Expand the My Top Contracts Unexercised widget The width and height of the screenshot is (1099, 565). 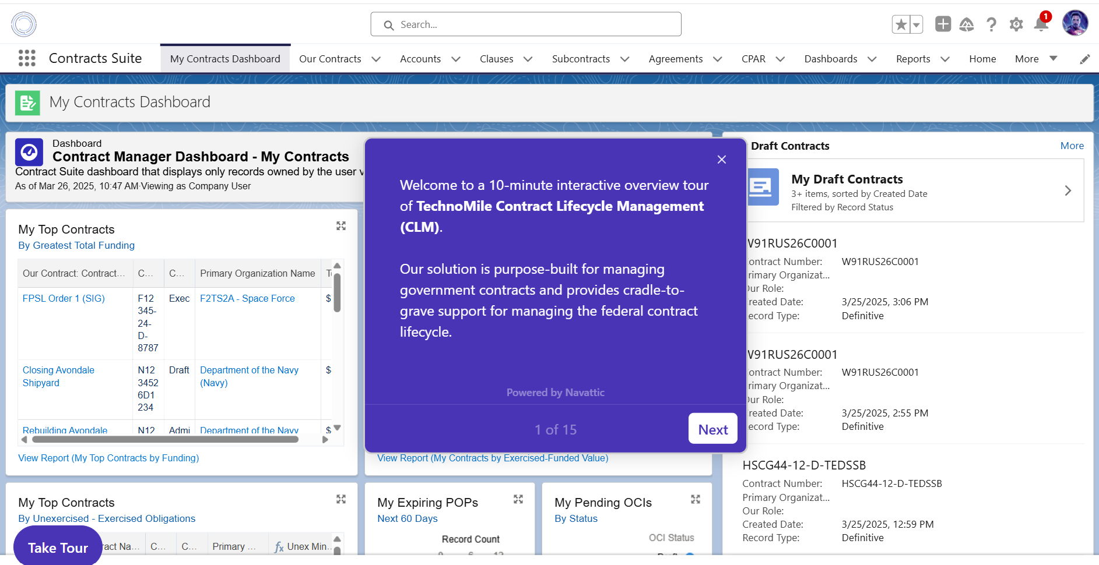341,499
